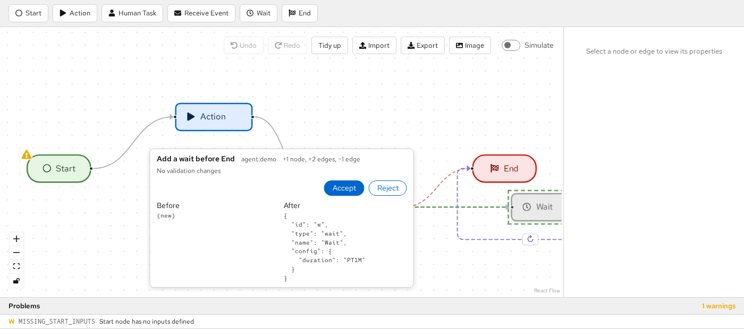This screenshot has height=329, width=744.
Task: Select the proposed Wait node on the canvas
Action: click(x=537, y=207)
